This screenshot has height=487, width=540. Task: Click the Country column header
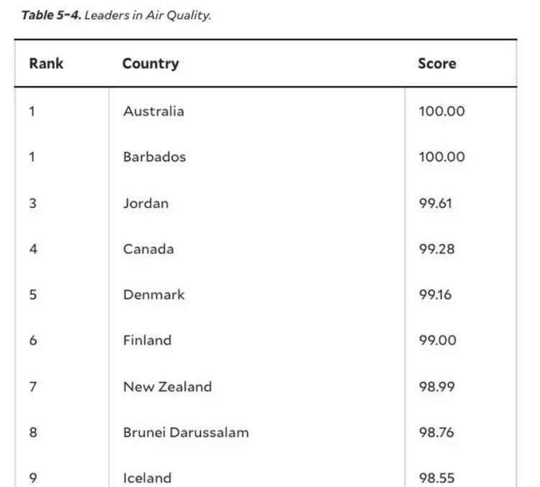150,64
